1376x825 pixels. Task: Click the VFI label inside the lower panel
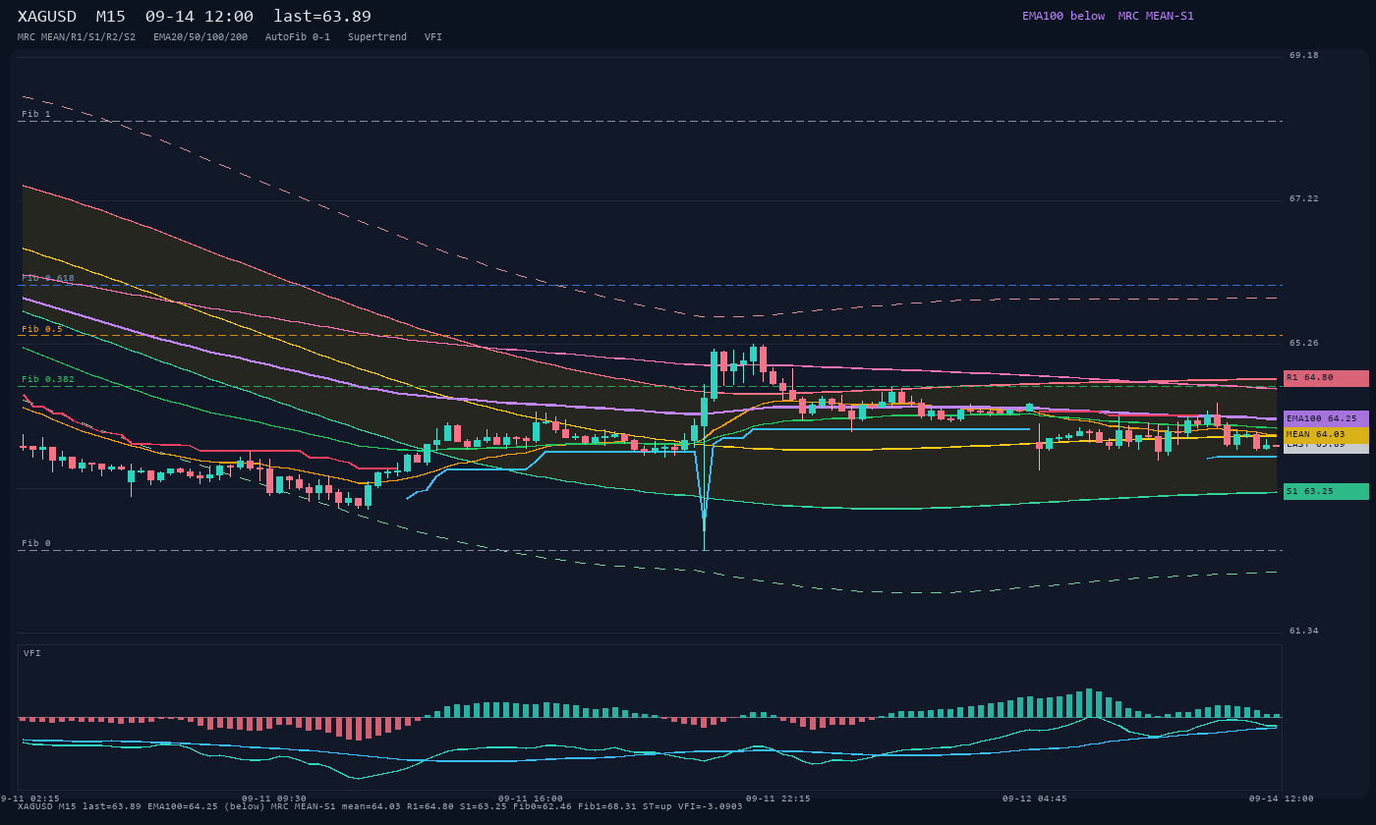(32, 653)
